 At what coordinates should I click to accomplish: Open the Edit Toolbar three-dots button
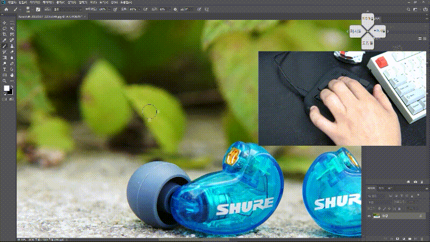click(12, 81)
